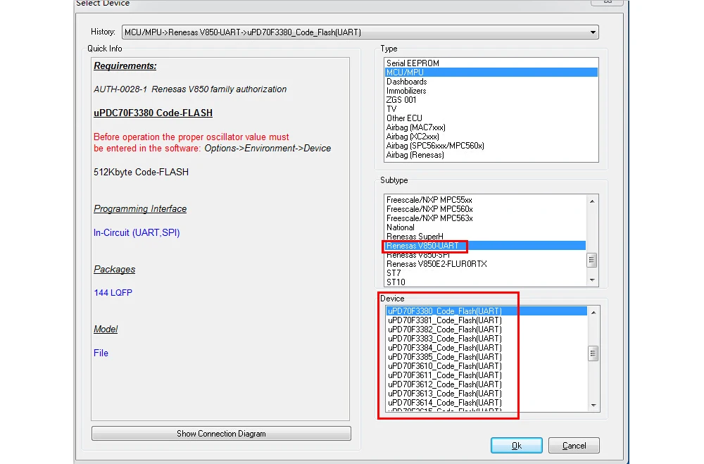Select National subtype
Image resolution: width=704 pixels, height=464 pixels.
click(485, 227)
